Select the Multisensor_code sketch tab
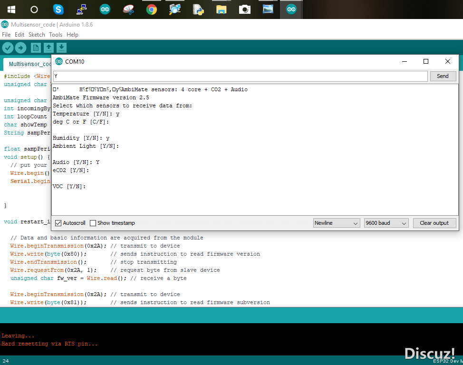The height and width of the screenshot is (365, 463). point(28,64)
